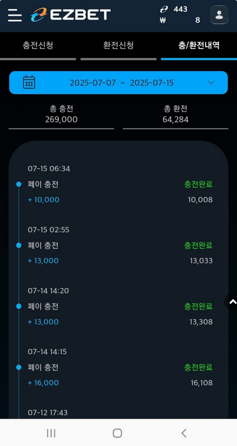Tap the Android home button
This screenshot has height=446, width=237.
click(x=117, y=433)
